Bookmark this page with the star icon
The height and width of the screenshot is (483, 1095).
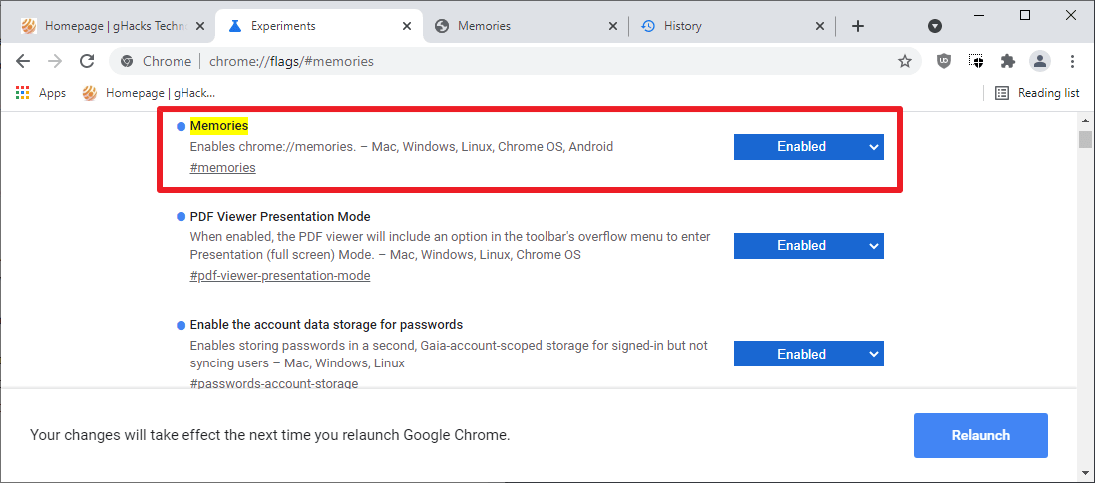905,62
